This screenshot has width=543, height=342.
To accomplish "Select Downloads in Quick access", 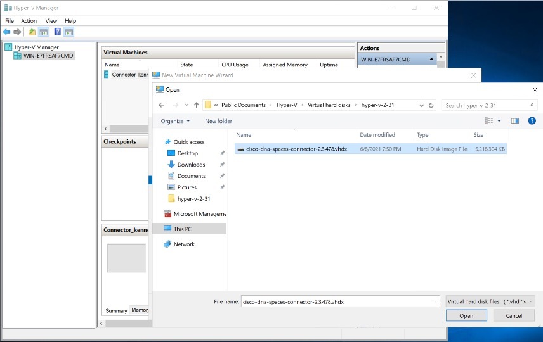I will (x=191, y=165).
